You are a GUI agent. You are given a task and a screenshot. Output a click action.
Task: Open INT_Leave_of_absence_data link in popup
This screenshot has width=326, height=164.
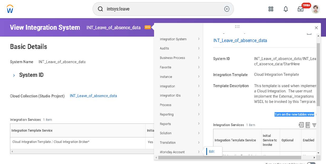[240, 41]
